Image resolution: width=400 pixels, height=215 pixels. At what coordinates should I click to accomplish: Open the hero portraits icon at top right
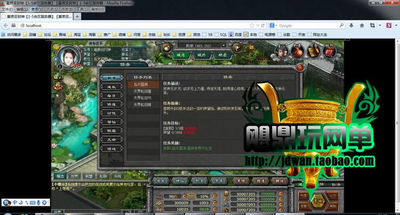click(282, 52)
